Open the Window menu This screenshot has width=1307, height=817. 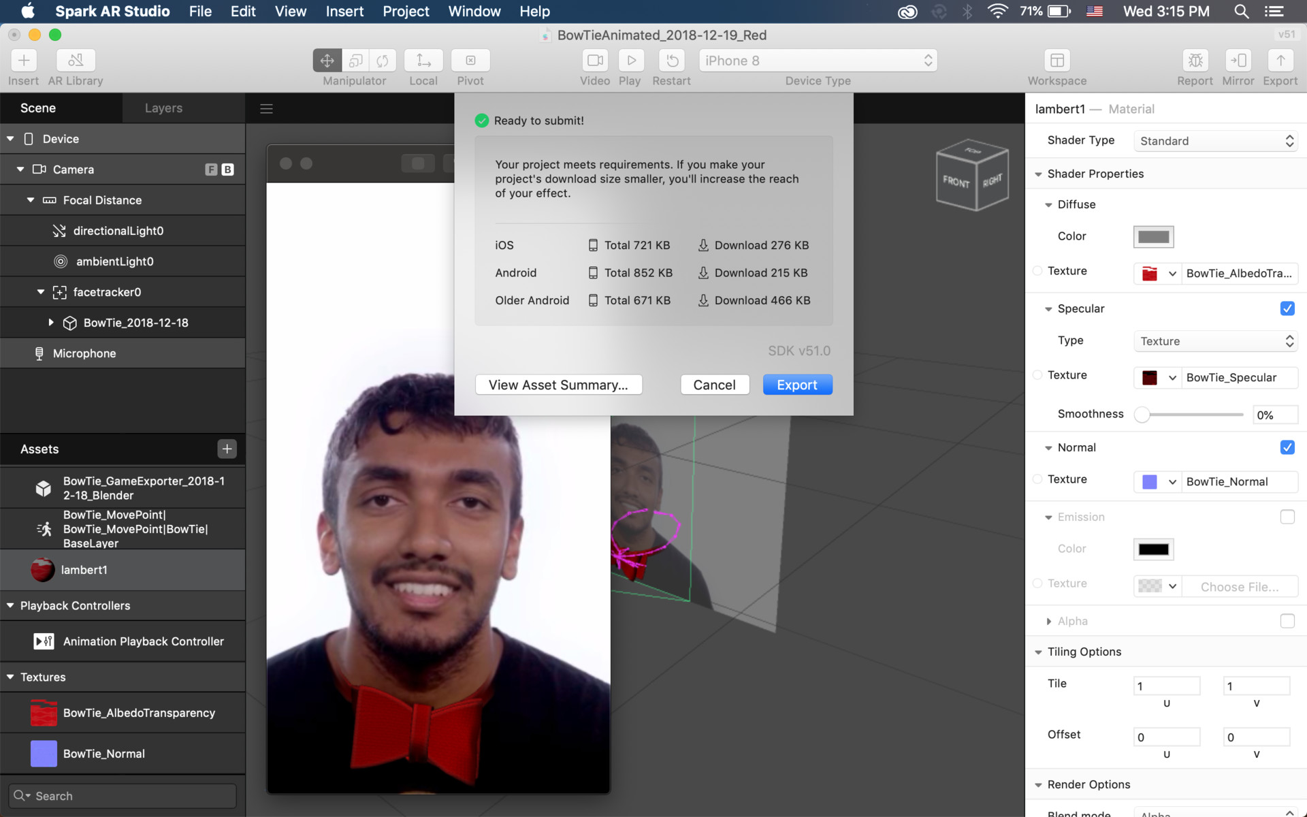[474, 12]
